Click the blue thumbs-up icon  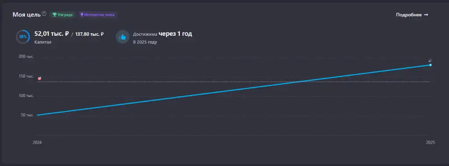(x=123, y=37)
